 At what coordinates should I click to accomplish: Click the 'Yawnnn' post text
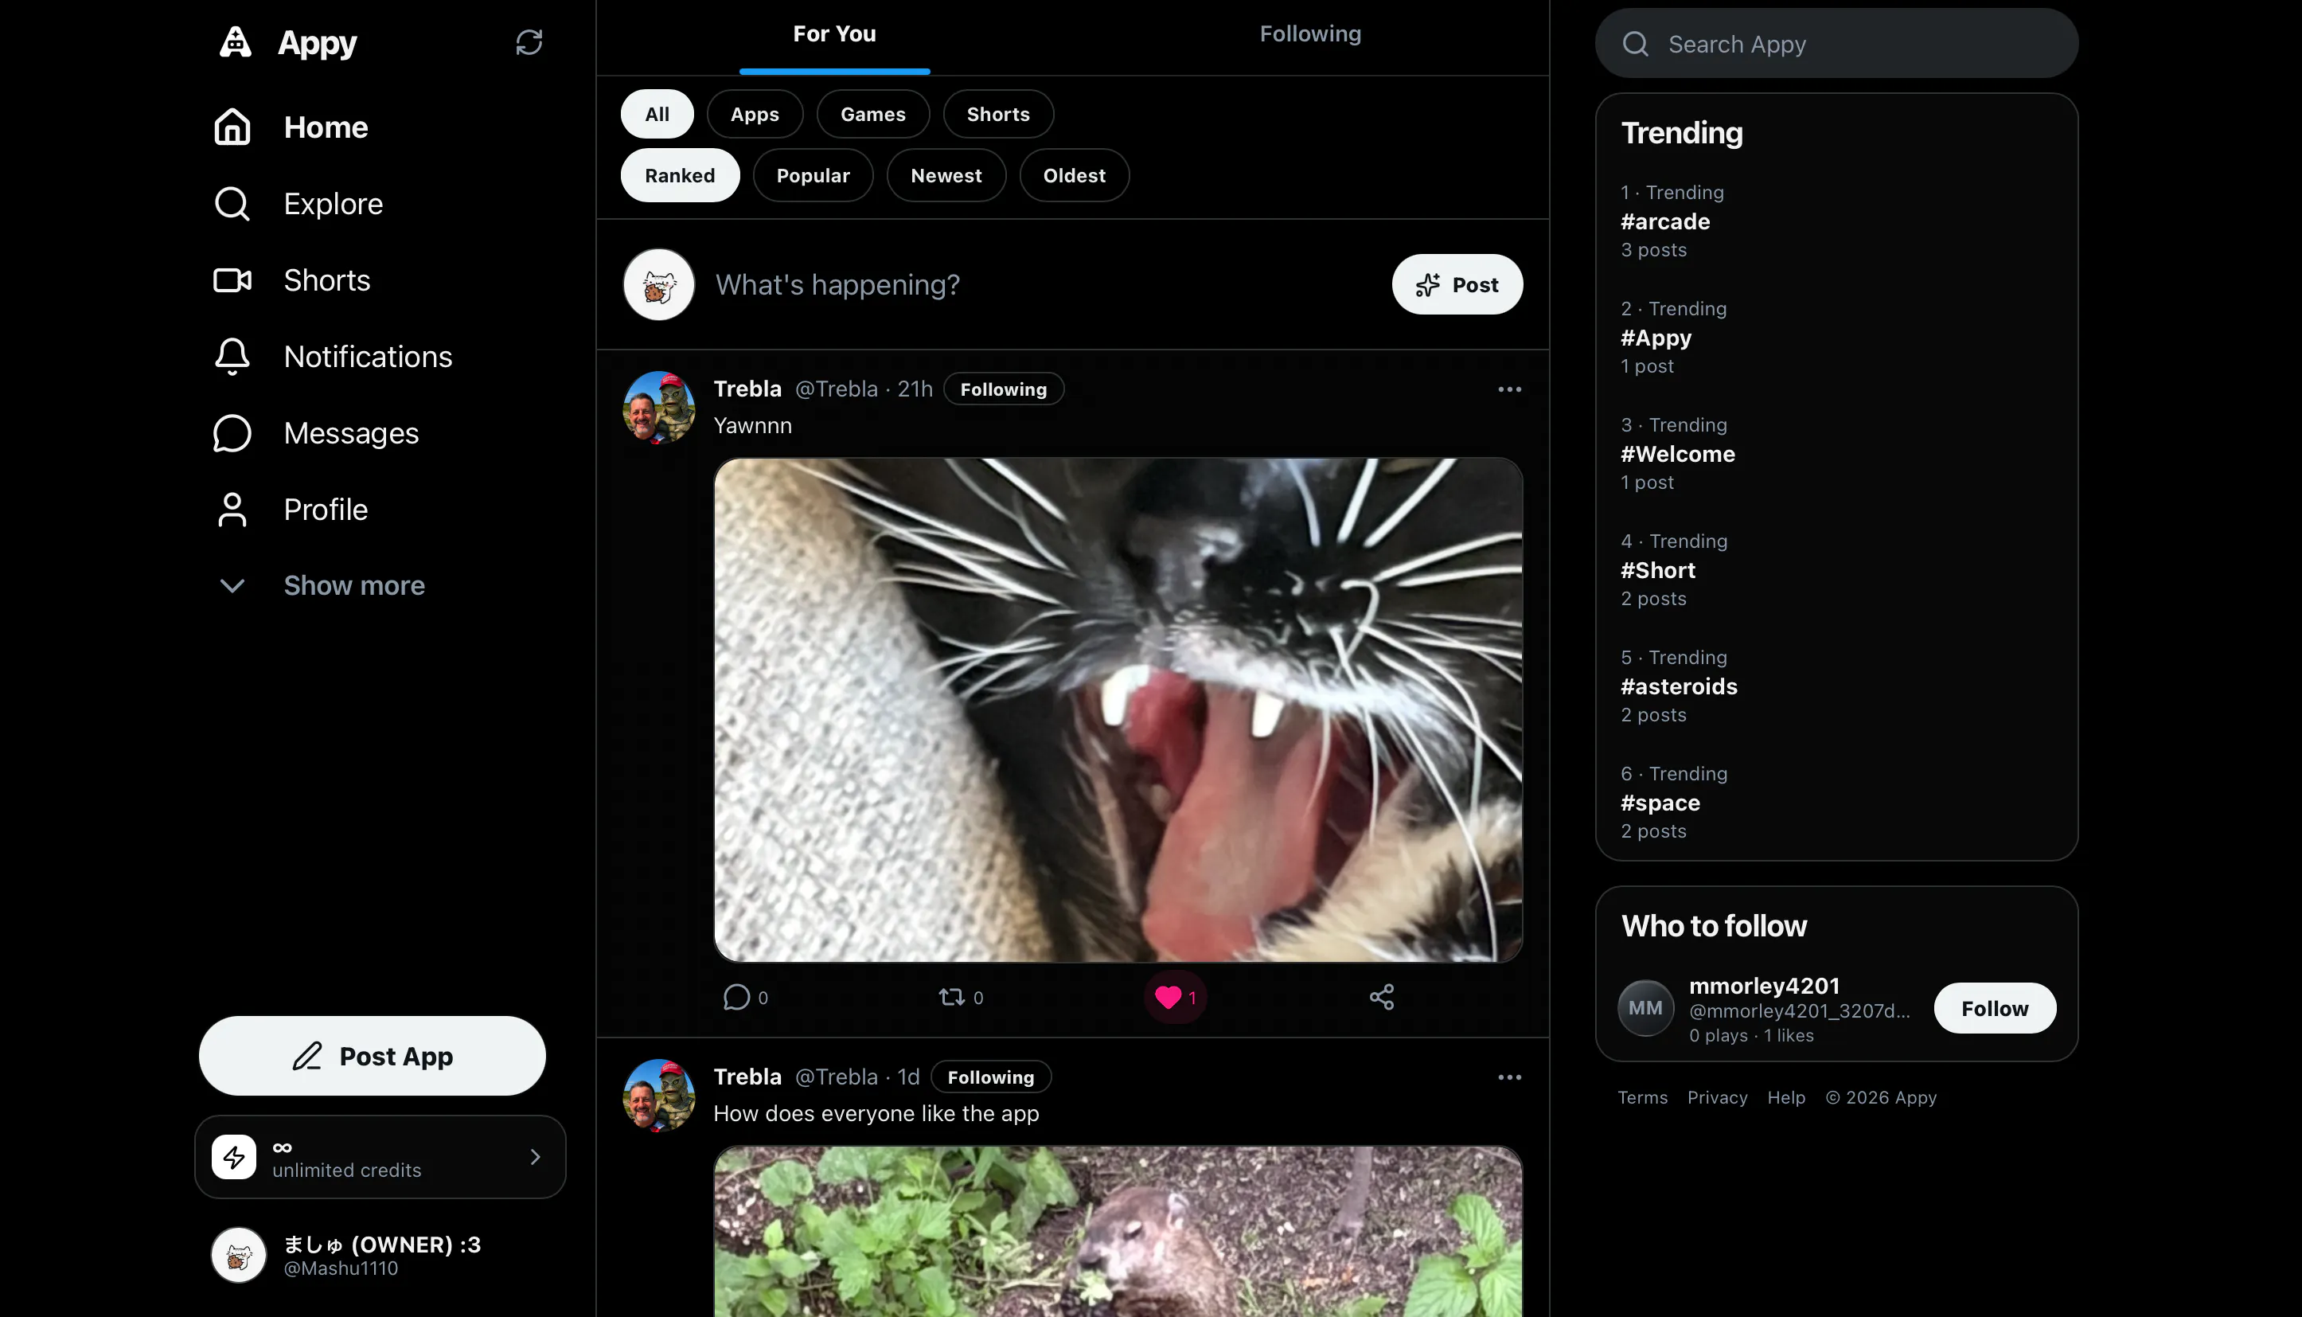point(752,426)
